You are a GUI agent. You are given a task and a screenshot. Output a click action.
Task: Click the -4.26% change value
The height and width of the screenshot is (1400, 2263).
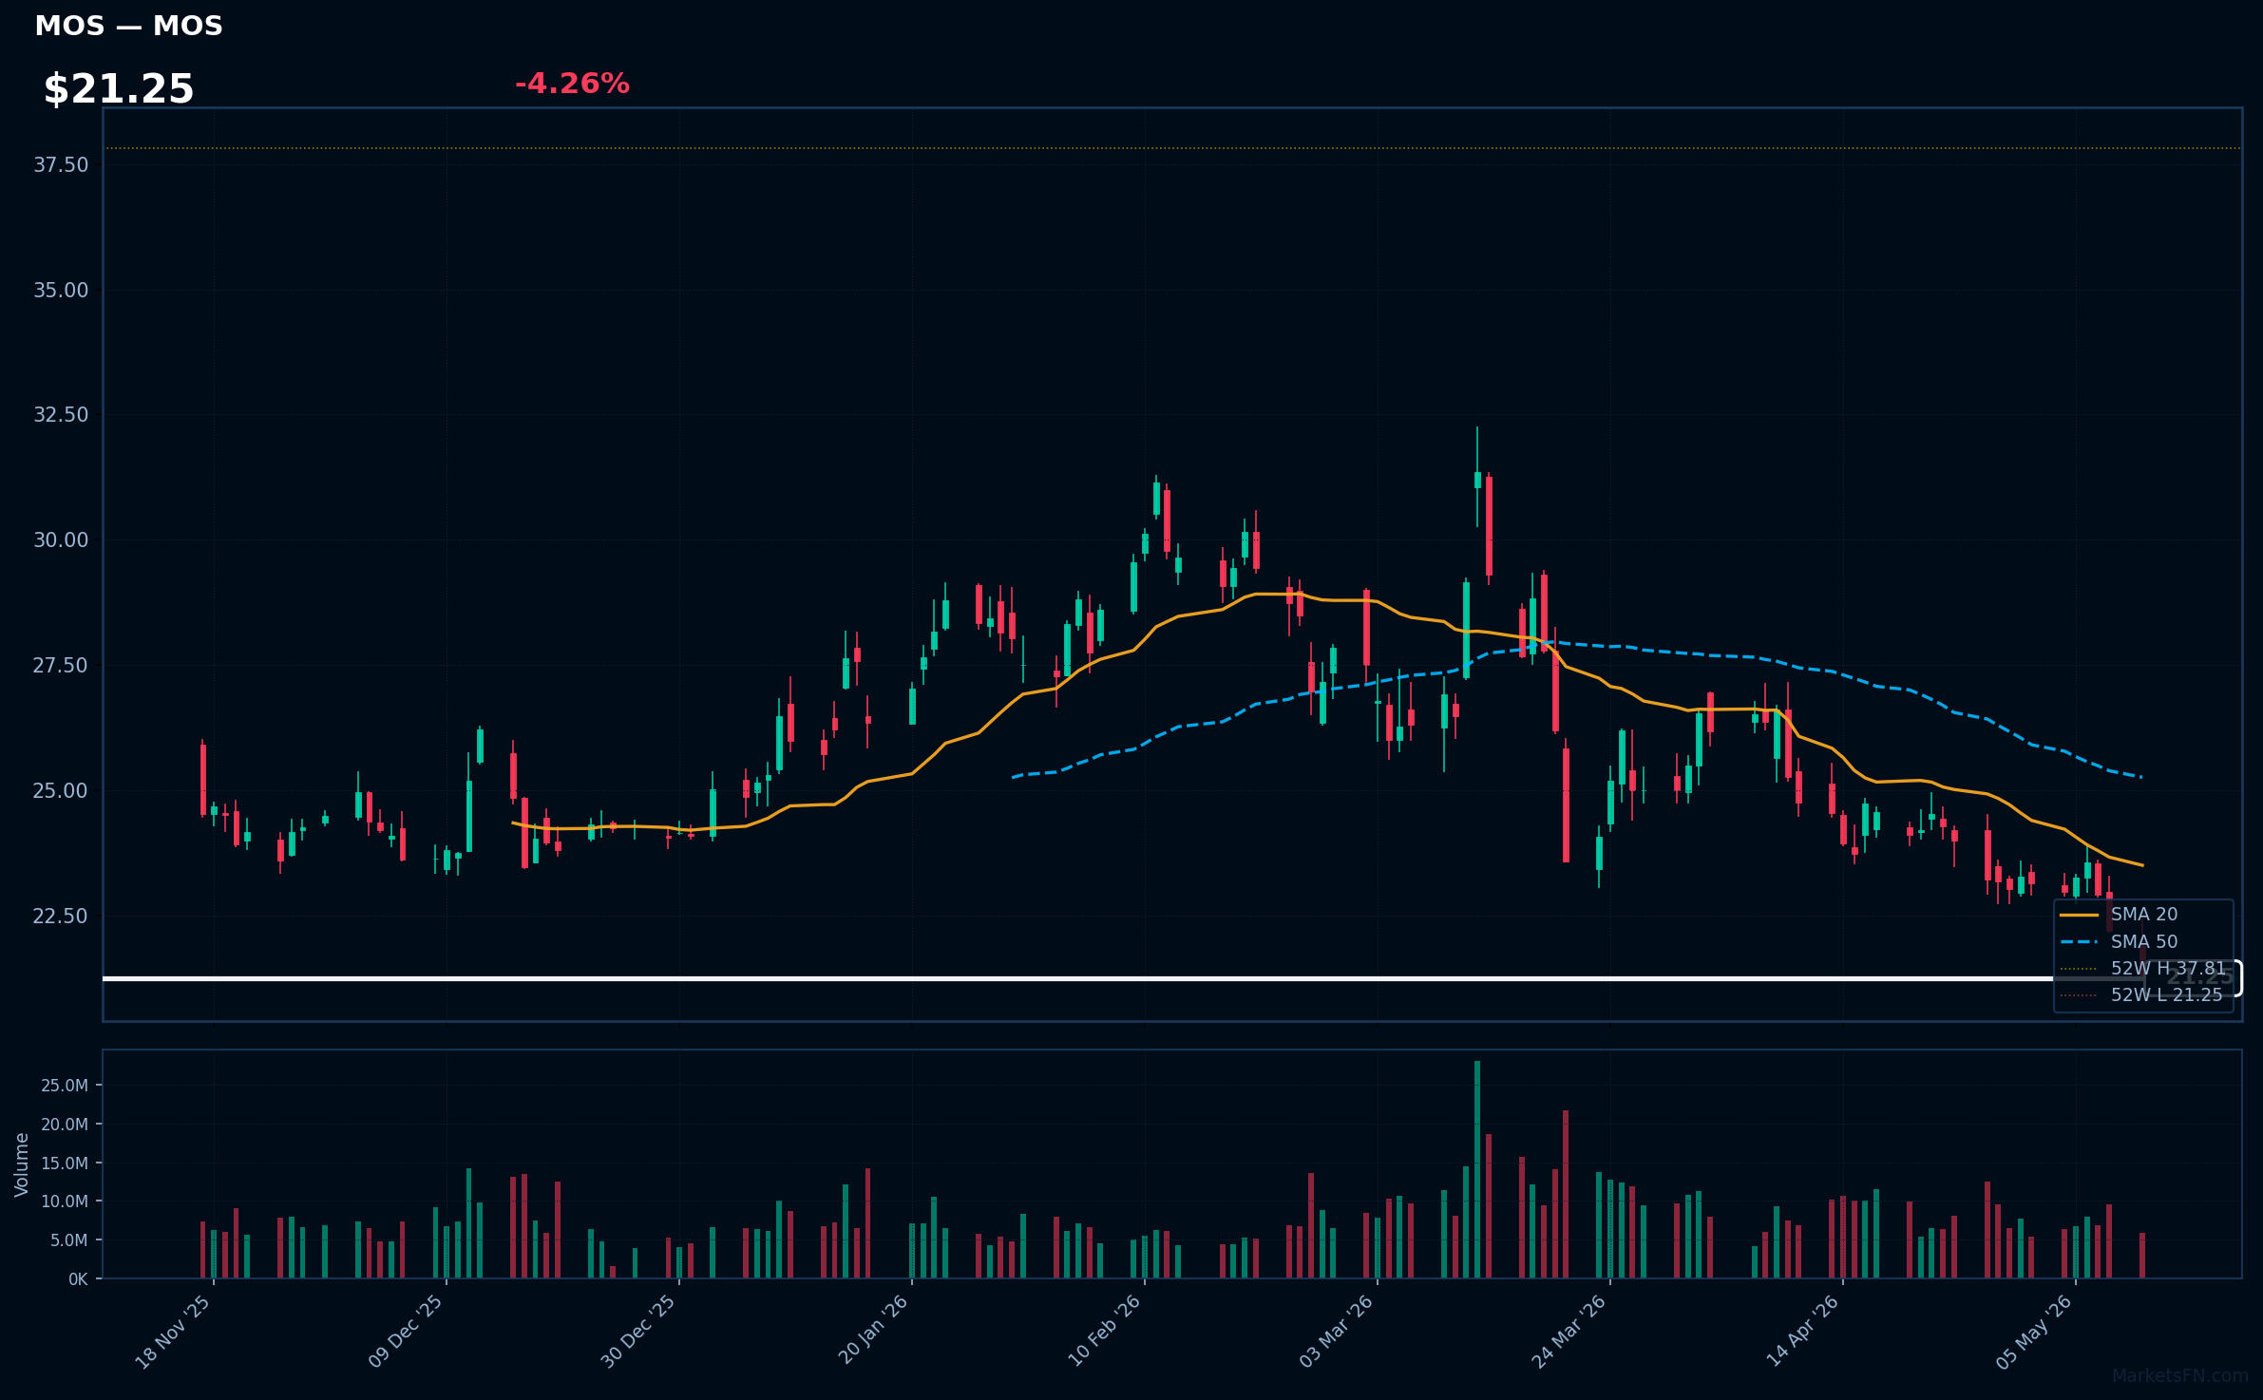point(572,84)
